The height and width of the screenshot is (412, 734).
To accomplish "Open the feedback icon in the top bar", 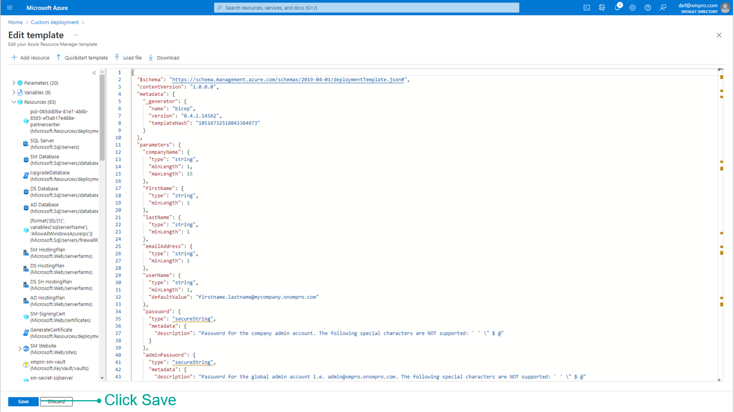I will pyautogui.click(x=663, y=8).
